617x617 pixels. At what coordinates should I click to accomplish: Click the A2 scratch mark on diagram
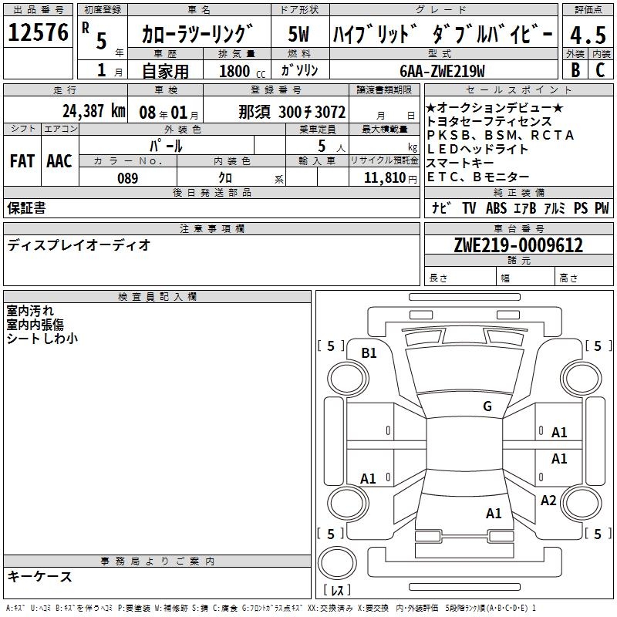click(x=548, y=501)
